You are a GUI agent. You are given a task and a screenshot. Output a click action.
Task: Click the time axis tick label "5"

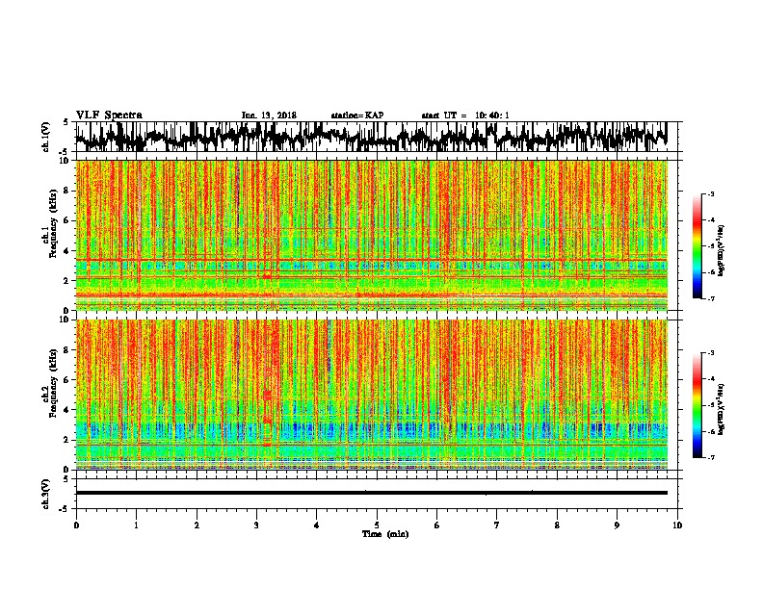click(x=377, y=525)
